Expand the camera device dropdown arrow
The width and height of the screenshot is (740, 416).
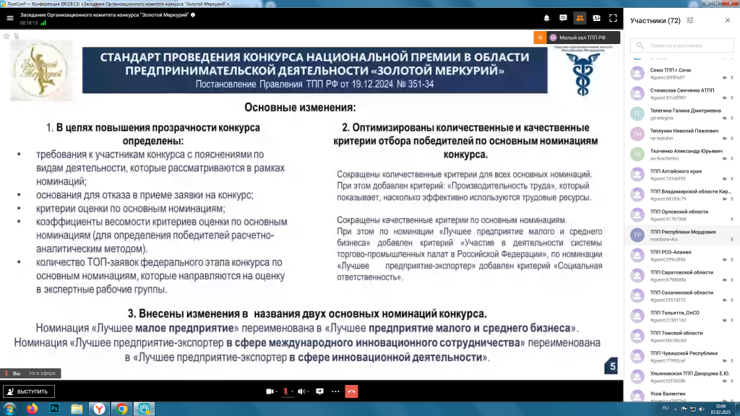coord(276,391)
